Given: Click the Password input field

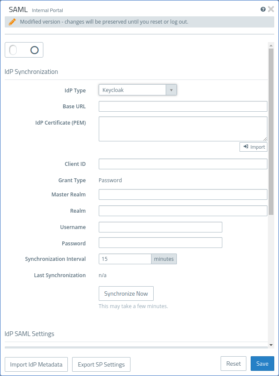Looking at the screenshot, I should 160,243.
